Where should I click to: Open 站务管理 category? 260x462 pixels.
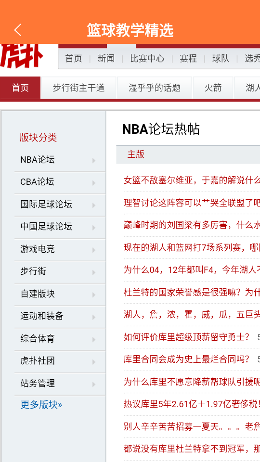pos(38,384)
